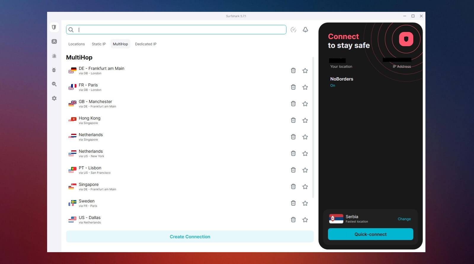Switch to the Static IP tab
The image size is (474, 264).
(x=99, y=44)
